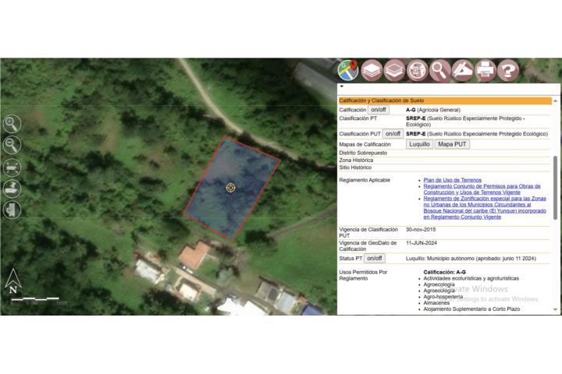Toggle Status PT layer on/off
Screen dimensions: 562x374
point(375,258)
